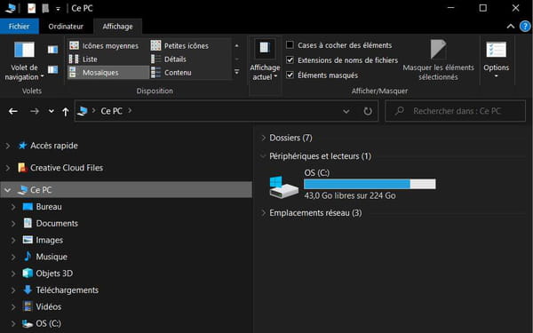Expand the layout gallery more arrow
533x333 pixels.
pos(237,72)
